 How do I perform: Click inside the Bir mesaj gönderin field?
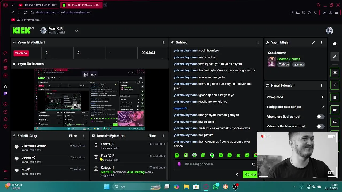tap(216, 164)
